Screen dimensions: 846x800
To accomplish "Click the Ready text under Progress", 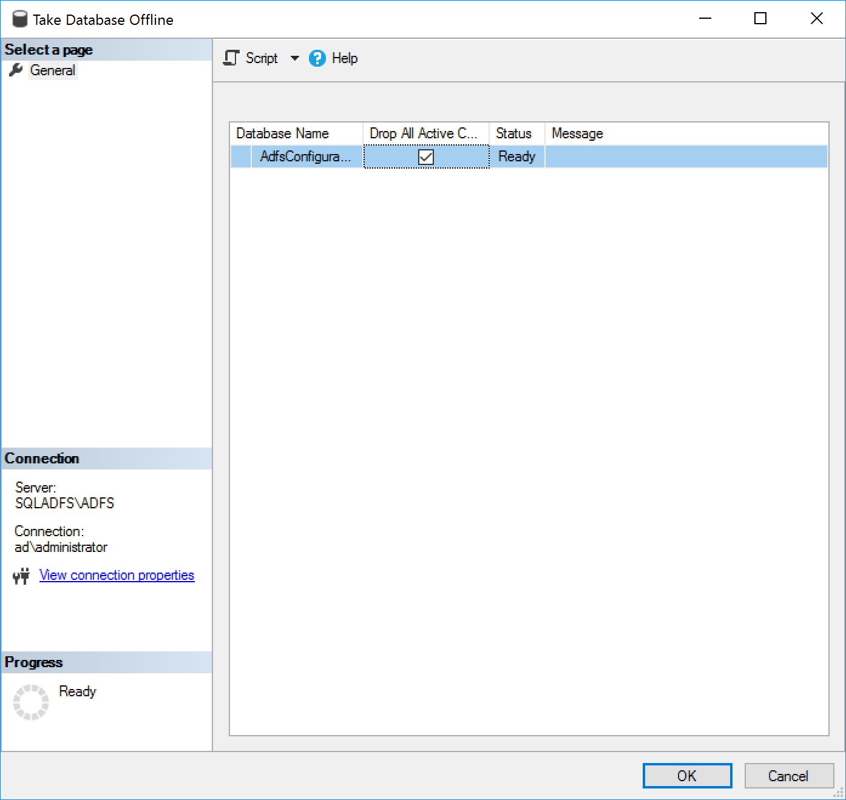I will point(78,691).
